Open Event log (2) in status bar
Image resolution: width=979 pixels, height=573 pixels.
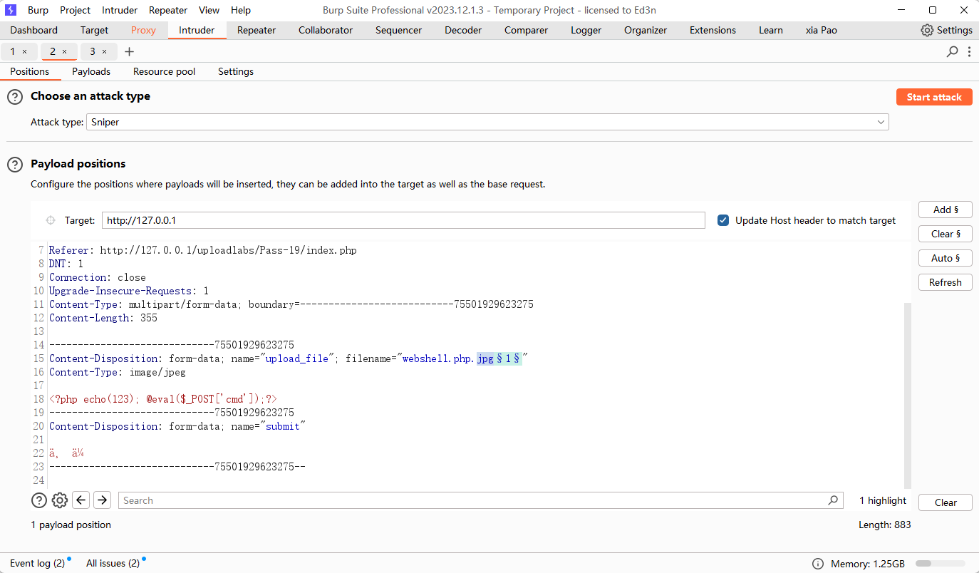[x=37, y=563]
